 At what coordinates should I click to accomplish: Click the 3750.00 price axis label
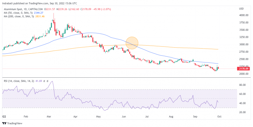(x=244, y=23)
